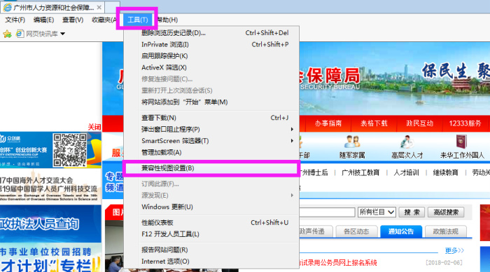Click the IE logo on browser tab
490x272 pixels.
(7, 7)
